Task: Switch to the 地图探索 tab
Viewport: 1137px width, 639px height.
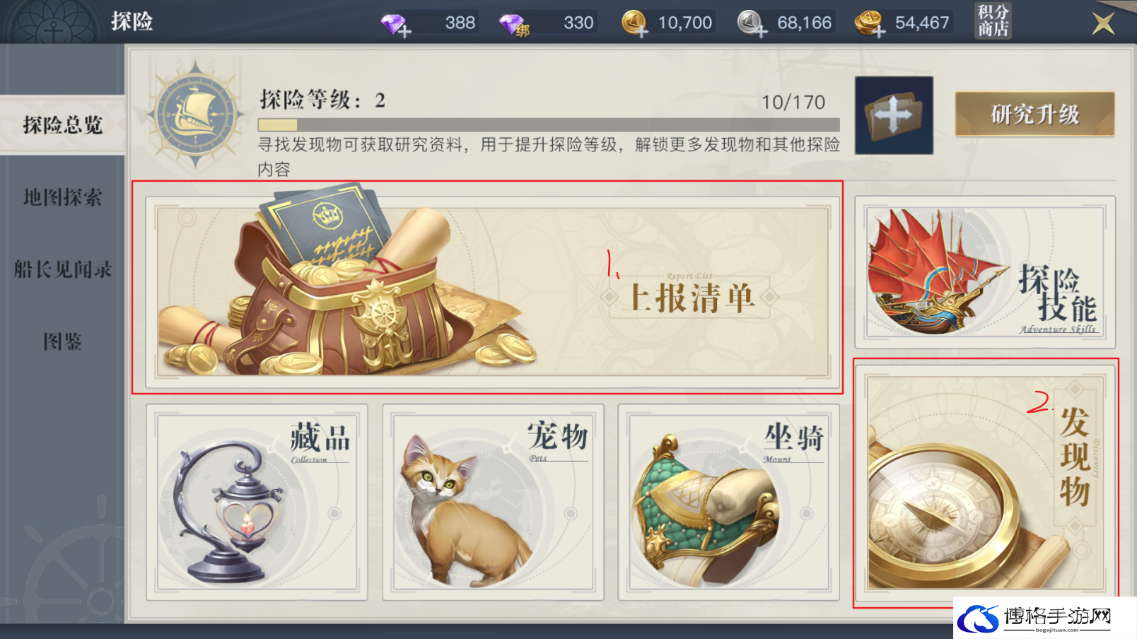Action: (x=62, y=197)
